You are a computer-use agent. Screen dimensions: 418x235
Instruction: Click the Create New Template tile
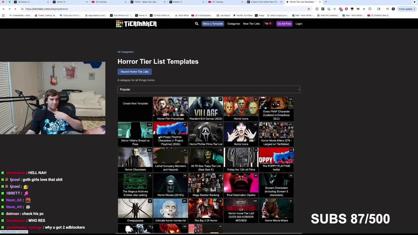(x=135, y=109)
